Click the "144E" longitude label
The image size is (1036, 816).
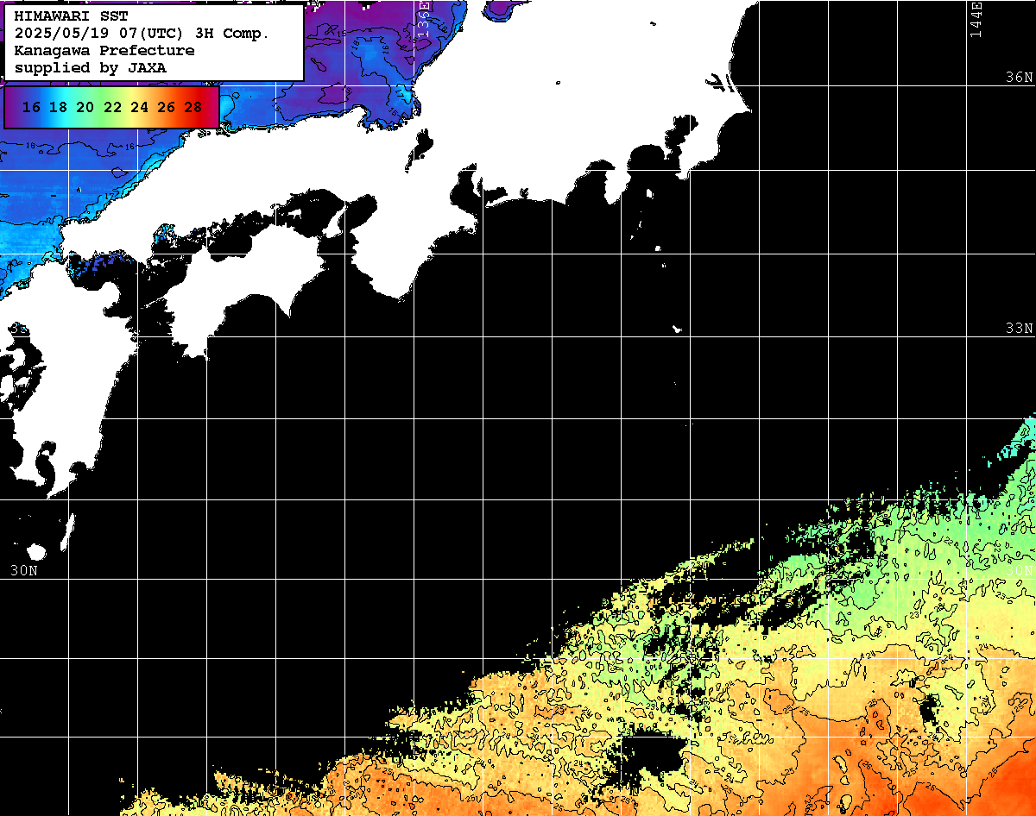[x=976, y=19]
